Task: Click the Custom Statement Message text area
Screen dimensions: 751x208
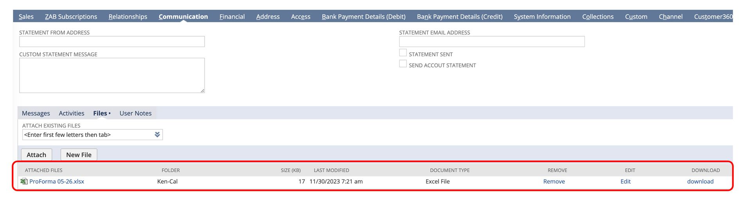Action: [112, 75]
